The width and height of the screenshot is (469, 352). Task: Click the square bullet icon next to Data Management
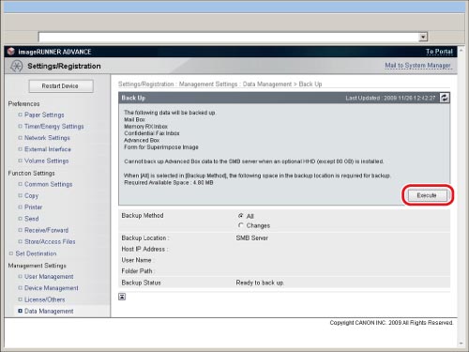[21, 311]
